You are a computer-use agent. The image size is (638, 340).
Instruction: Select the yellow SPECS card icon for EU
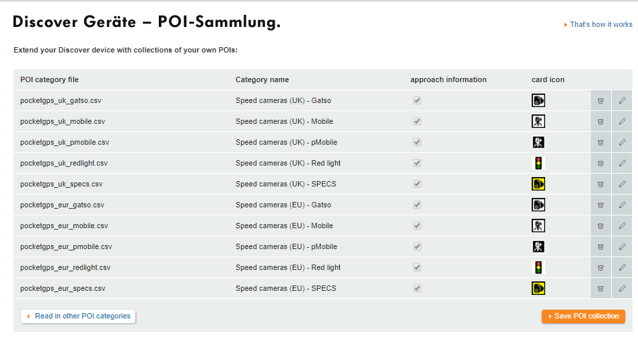(538, 288)
